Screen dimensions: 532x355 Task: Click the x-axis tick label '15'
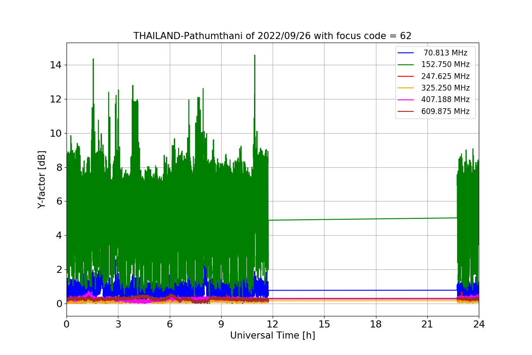point(324,324)
